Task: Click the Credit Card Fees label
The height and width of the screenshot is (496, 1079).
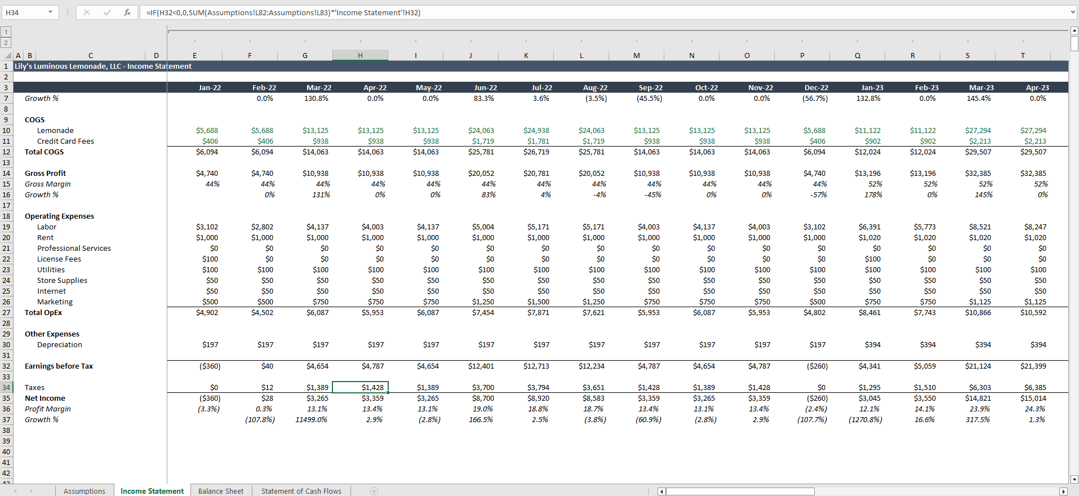Action: tap(65, 141)
